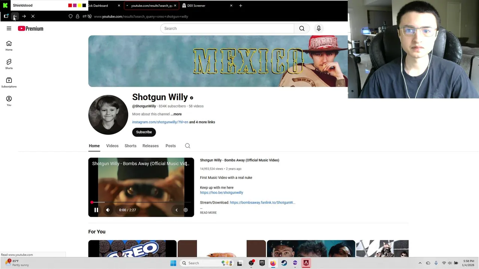The width and height of the screenshot is (479, 269).
Task: Open the hoo.be/shotgunwilly link
Action: [222, 193]
